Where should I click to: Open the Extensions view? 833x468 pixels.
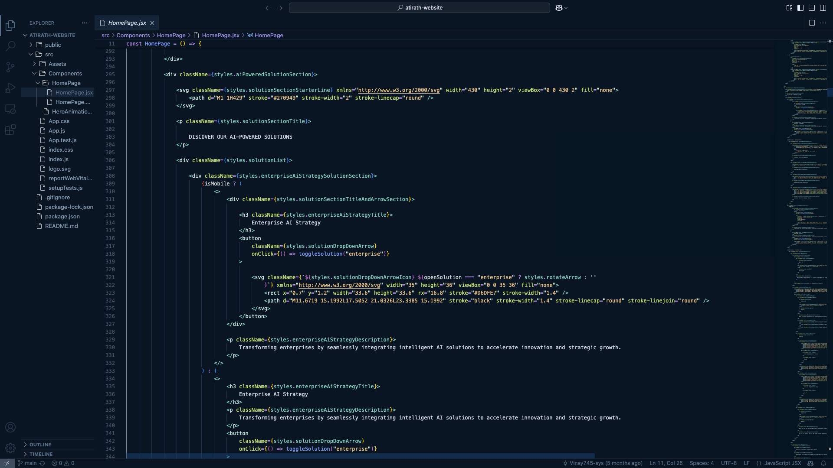click(x=10, y=130)
